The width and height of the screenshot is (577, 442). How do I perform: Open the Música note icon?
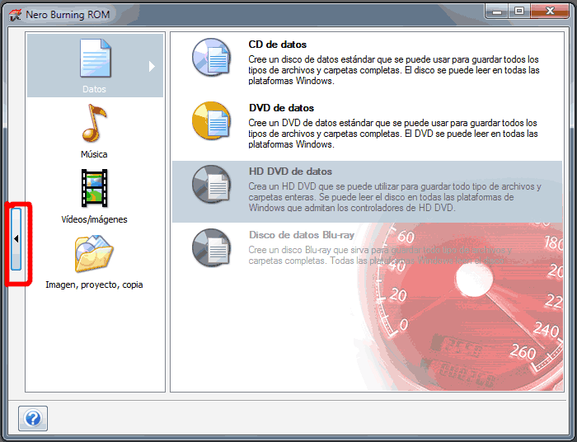tap(94, 123)
